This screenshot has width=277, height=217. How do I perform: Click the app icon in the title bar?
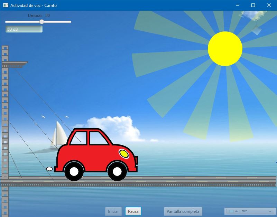(6, 5)
